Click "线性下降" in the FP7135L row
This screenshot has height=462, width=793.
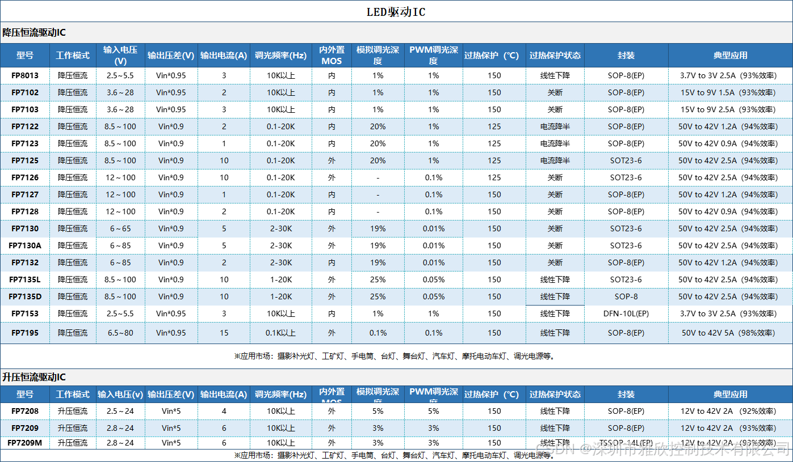coord(555,279)
